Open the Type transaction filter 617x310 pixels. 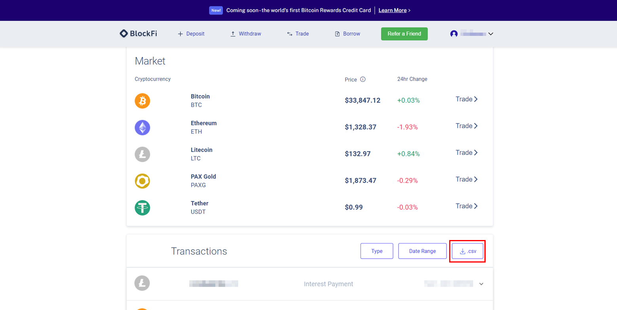[377, 251]
